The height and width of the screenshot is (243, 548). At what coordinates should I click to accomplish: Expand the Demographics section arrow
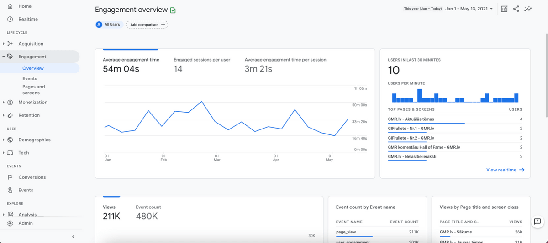pos(4,140)
